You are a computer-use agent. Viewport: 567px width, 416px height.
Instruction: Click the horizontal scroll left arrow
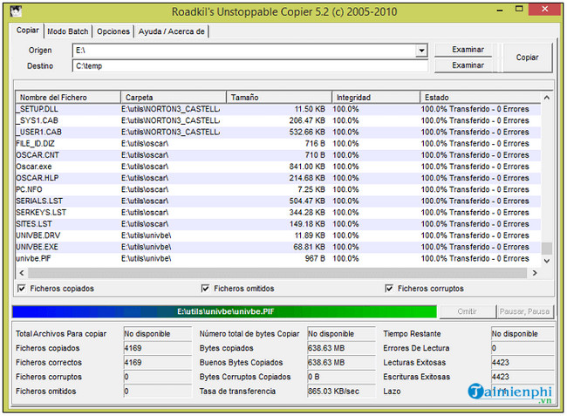(x=22, y=273)
